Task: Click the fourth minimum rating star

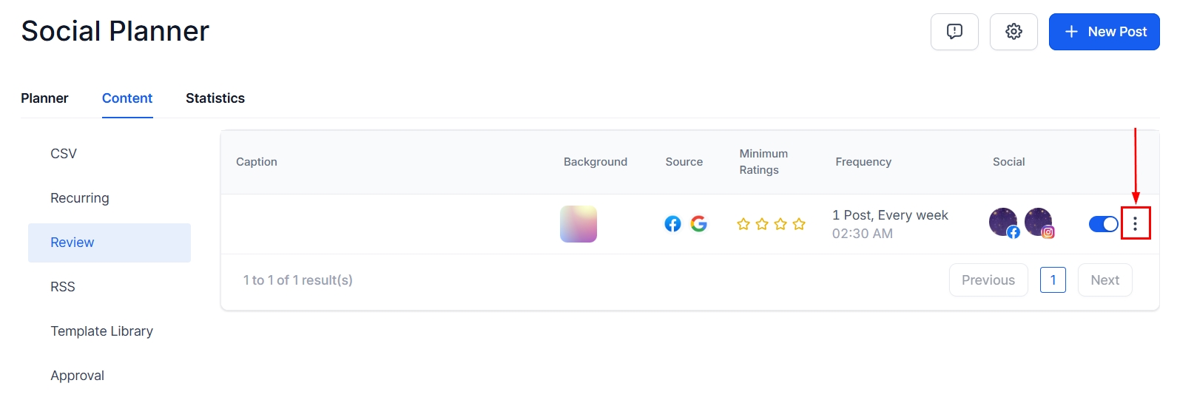Action: point(799,224)
